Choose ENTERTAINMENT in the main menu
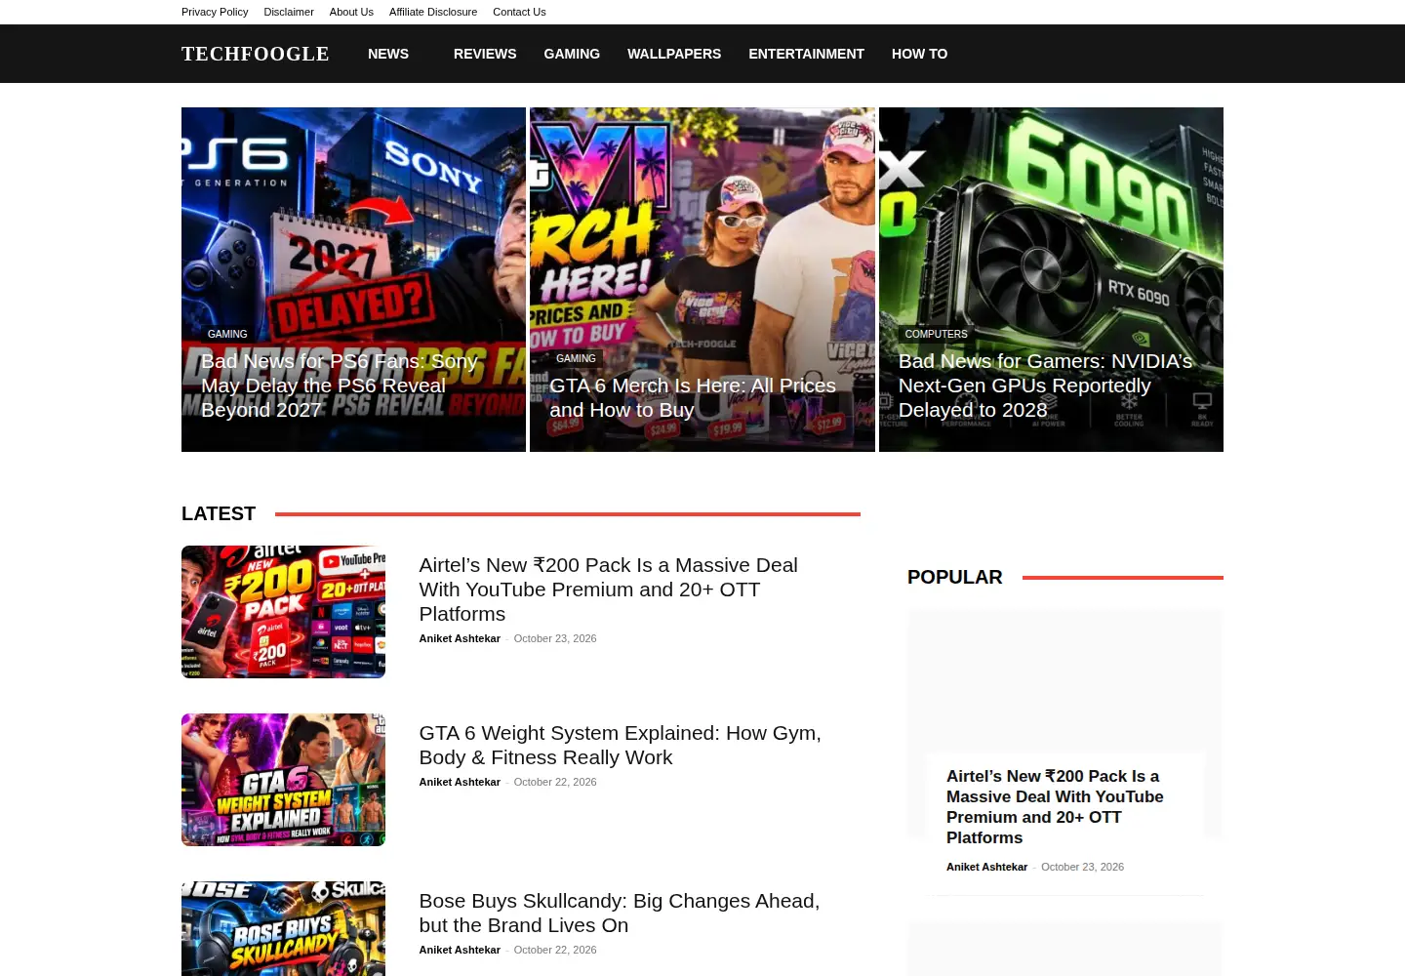The width and height of the screenshot is (1405, 976). pos(807,54)
